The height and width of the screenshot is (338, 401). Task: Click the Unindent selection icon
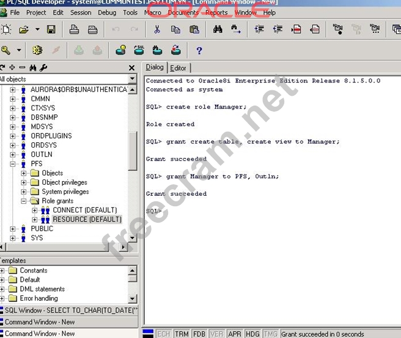coord(278,29)
